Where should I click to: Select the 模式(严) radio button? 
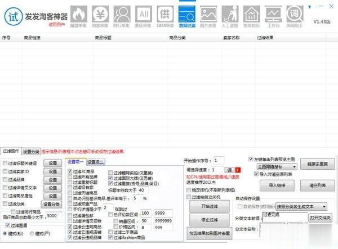(x=32, y=233)
